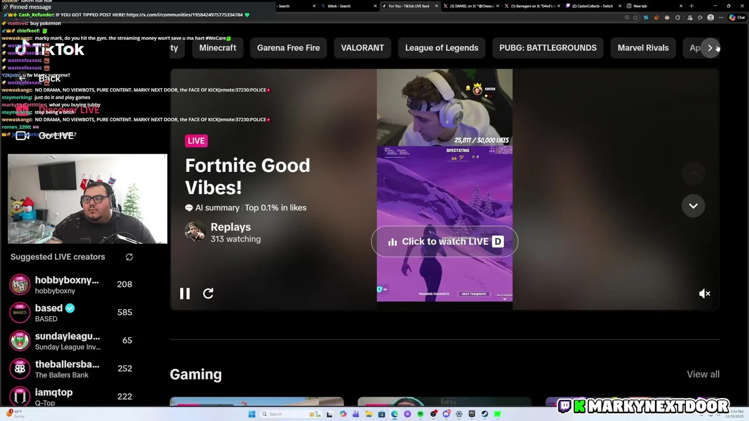Viewport: 749px width, 421px height.
Task: Open a new browser tab with plus
Action: 691,6
